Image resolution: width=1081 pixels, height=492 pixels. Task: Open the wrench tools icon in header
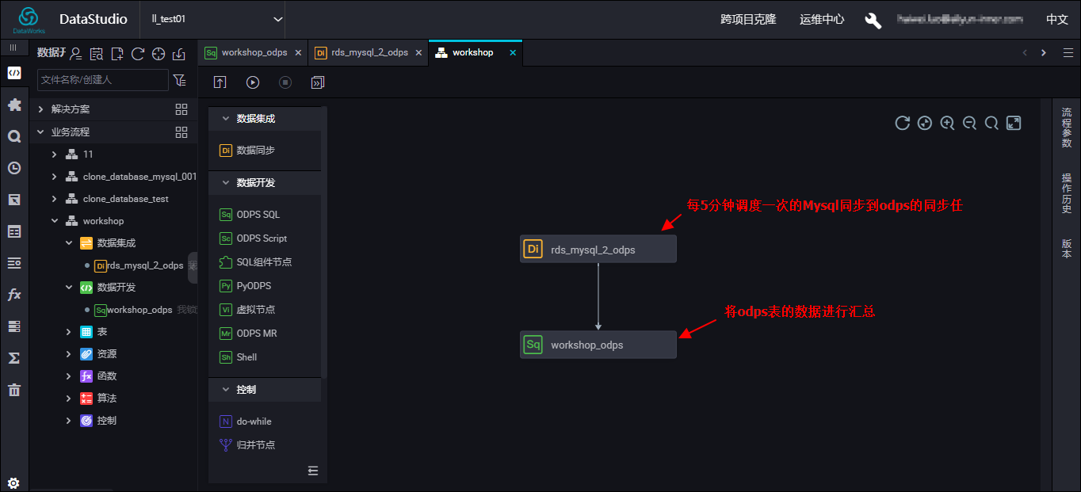coord(873,21)
